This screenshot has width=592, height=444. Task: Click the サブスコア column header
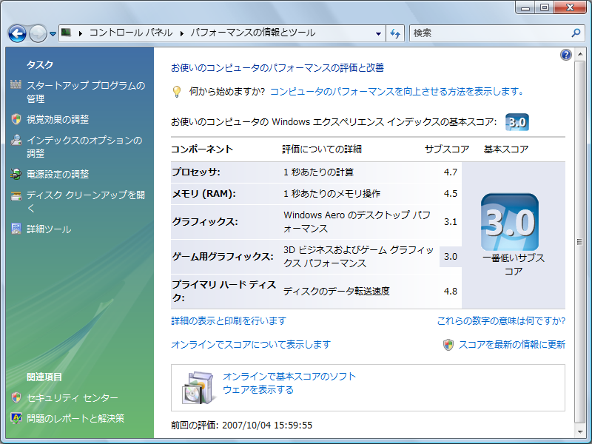[x=447, y=149]
